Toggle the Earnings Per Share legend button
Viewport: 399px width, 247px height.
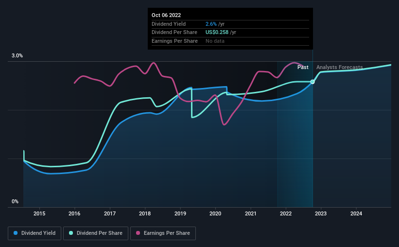point(163,233)
